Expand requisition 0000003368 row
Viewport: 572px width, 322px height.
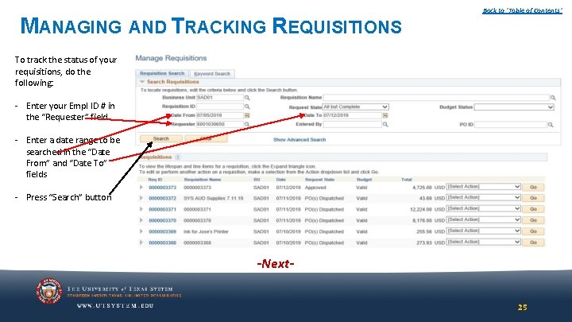pyautogui.click(x=141, y=242)
